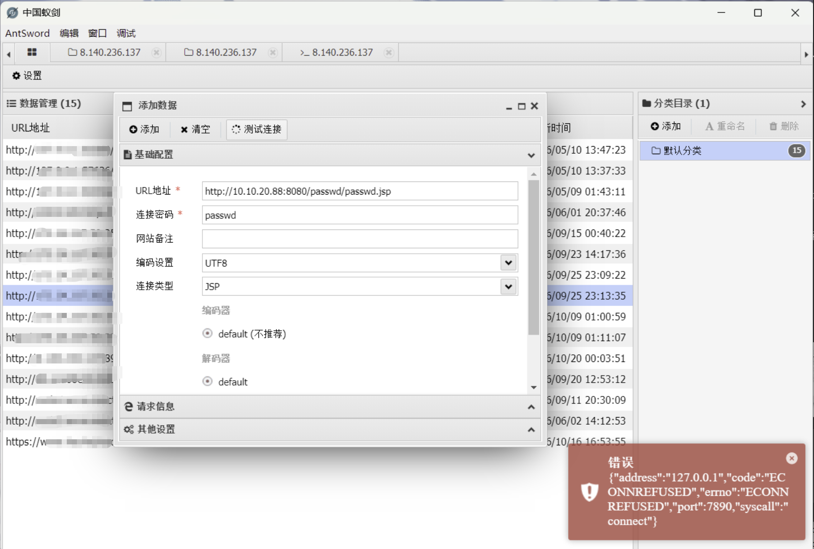Close the 8.140.236.137 terminal tab
The width and height of the screenshot is (814, 549).
[389, 53]
